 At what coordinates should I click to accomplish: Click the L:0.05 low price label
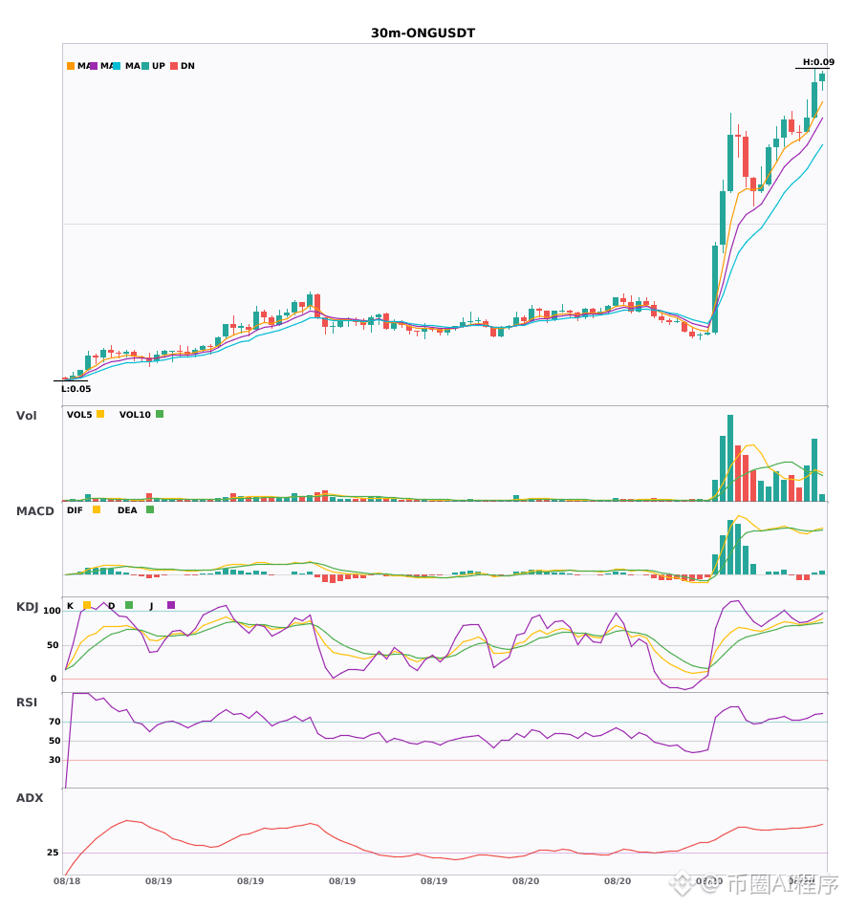pos(76,389)
